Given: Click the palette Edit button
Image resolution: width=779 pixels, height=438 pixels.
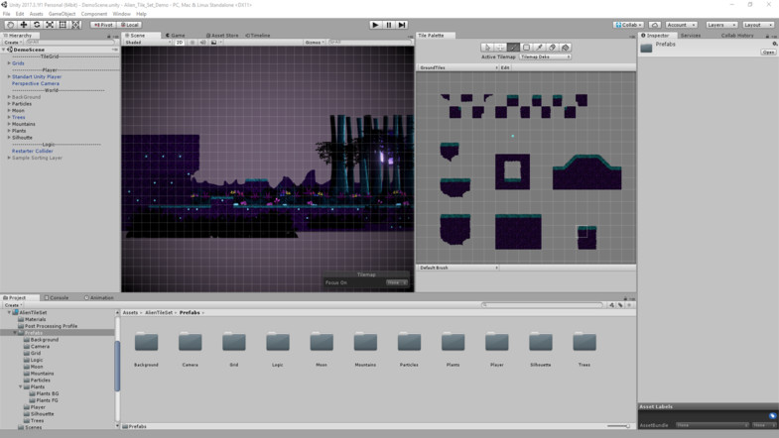Looking at the screenshot, I should click(x=505, y=67).
